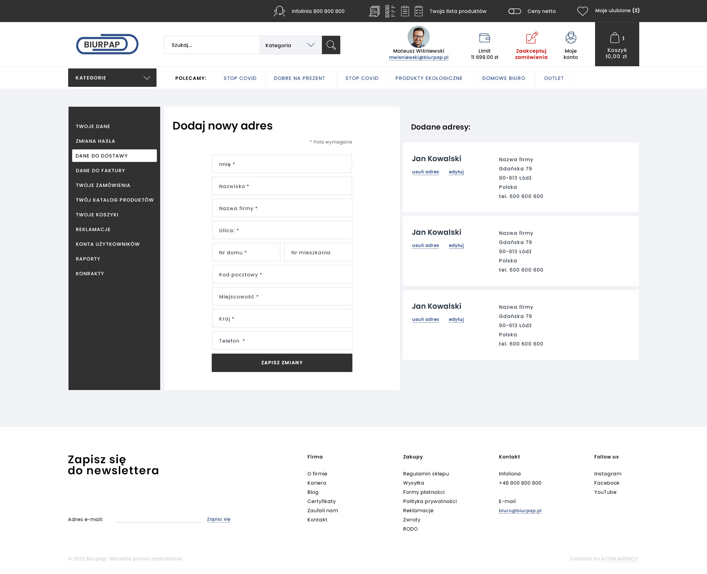Open the PRODUKTY EKOLOGICZNE nav item
Image resolution: width=707 pixels, height=574 pixels.
(429, 78)
